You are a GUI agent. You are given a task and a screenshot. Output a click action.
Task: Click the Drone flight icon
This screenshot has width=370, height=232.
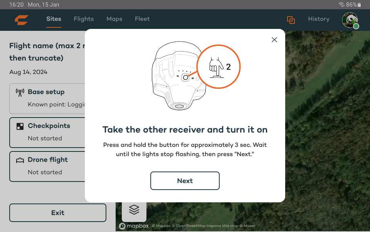(x=20, y=160)
